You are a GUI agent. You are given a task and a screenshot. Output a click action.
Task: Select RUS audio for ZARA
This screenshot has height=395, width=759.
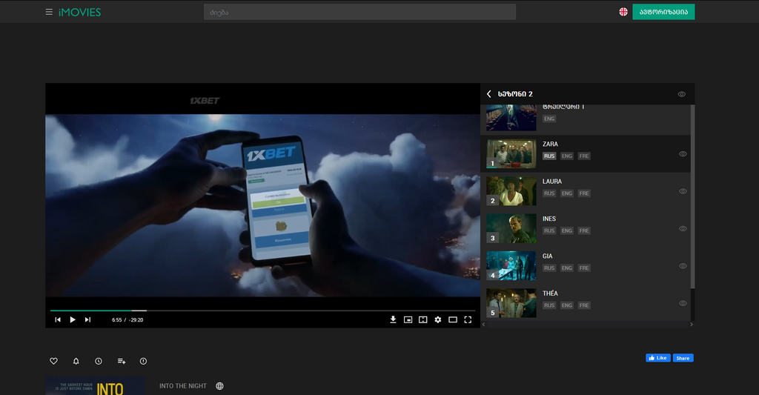pyautogui.click(x=549, y=156)
